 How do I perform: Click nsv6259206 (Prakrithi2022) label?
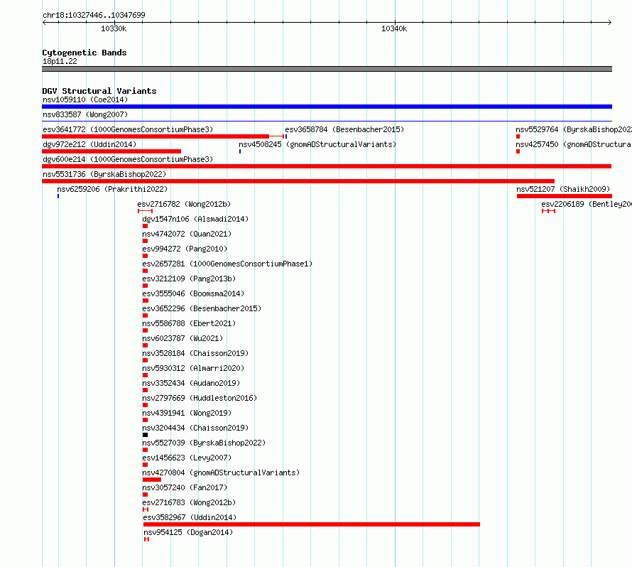tap(112, 189)
